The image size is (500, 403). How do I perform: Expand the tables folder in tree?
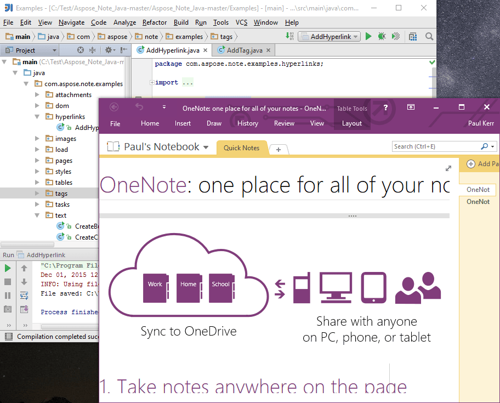click(x=37, y=183)
